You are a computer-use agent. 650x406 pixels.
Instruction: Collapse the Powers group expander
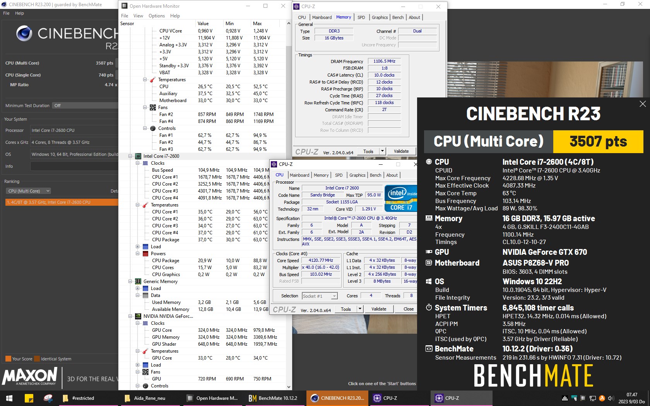tap(138, 254)
